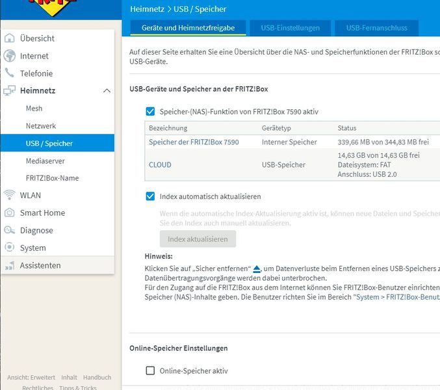Open the Tipps & Tricks footer link

(x=78, y=387)
